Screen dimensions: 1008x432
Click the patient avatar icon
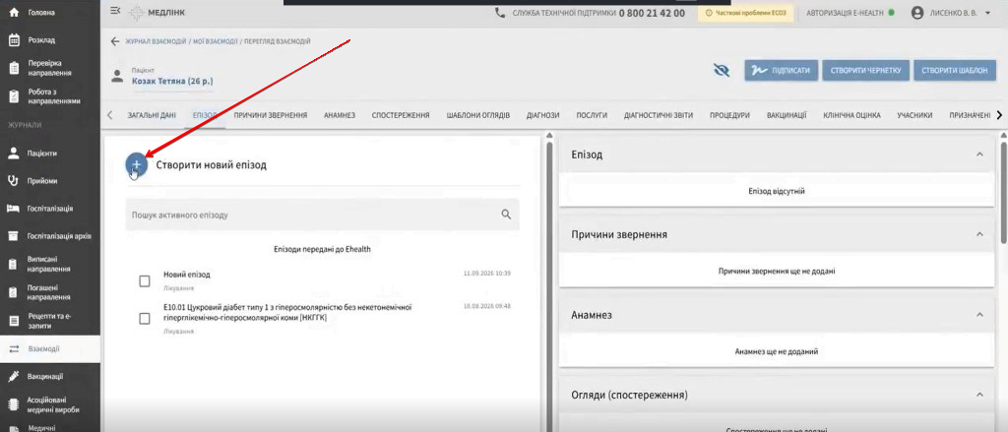tap(117, 77)
